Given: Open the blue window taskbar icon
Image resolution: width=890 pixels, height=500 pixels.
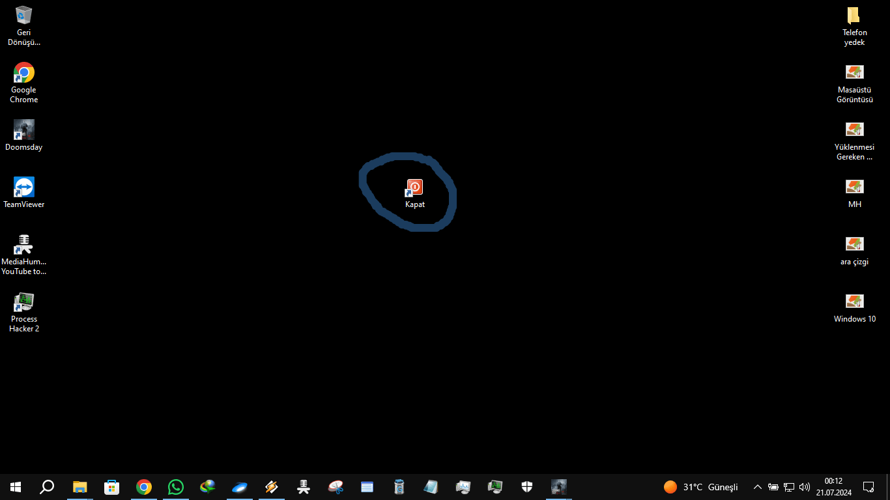Looking at the screenshot, I should pyautogui.click(x=367, y=487).
